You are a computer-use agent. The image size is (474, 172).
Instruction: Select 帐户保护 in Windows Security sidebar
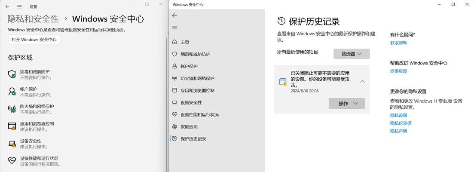189,66
